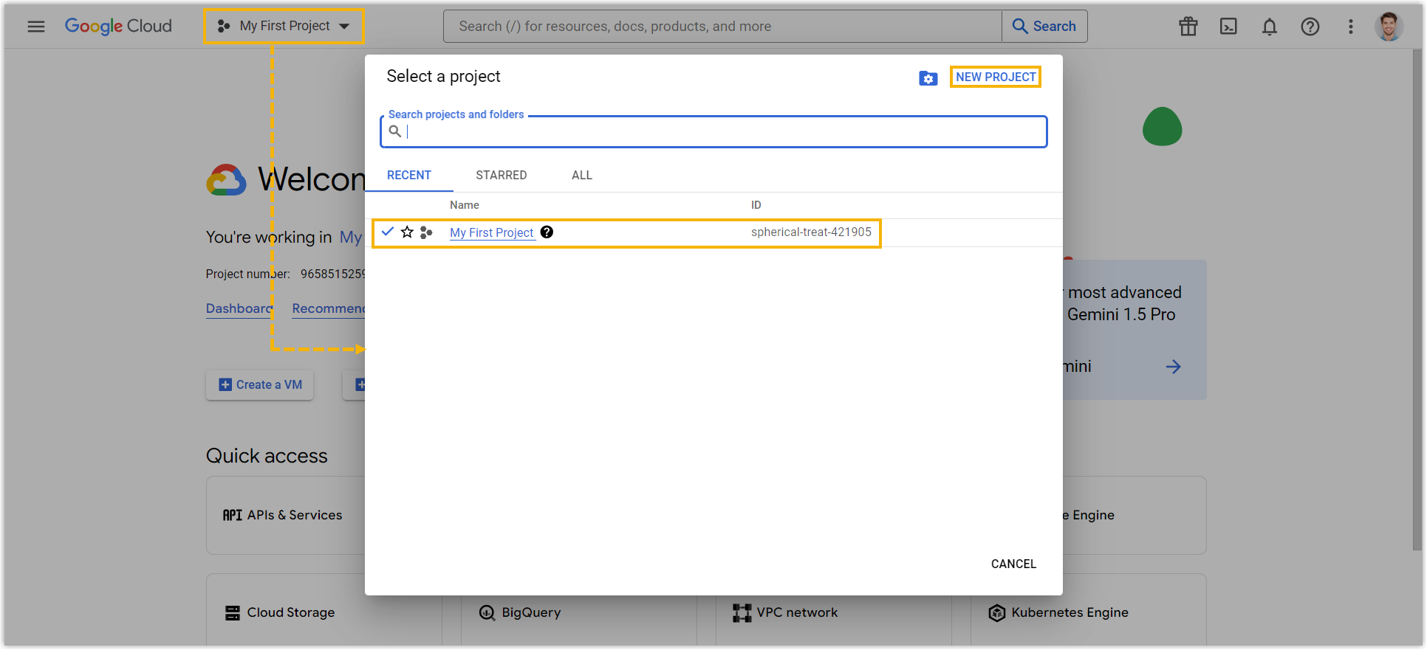Screen dimensions: 1427x650
Task: Star the My First Project row
Action: coord(407,232)
